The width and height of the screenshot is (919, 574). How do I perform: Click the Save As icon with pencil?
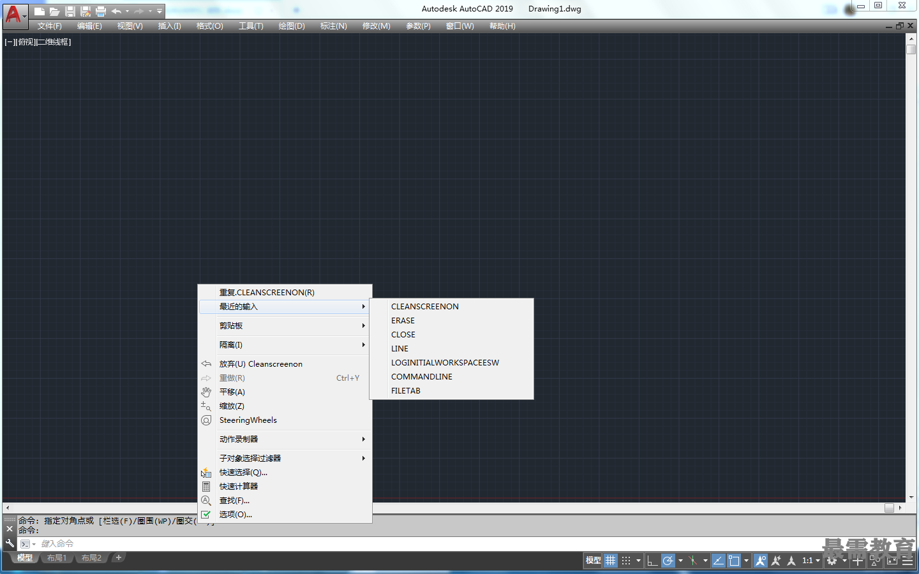[x=86, y=11]
